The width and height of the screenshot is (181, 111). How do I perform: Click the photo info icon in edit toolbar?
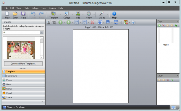[x=134, y=22]
